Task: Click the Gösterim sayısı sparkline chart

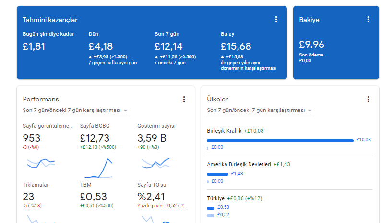Action: (x=155, y=163)
